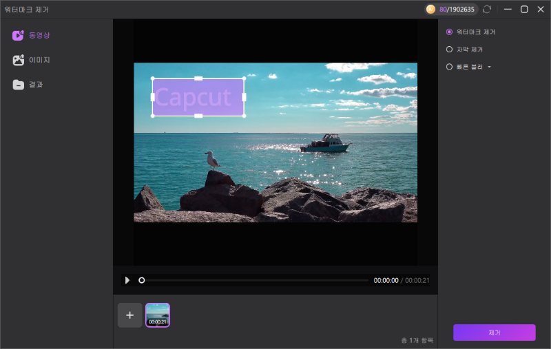Click the bottom-middle handle of selection box
The width and height of the screenshot is (551, 349).
(x=198, y=116)
